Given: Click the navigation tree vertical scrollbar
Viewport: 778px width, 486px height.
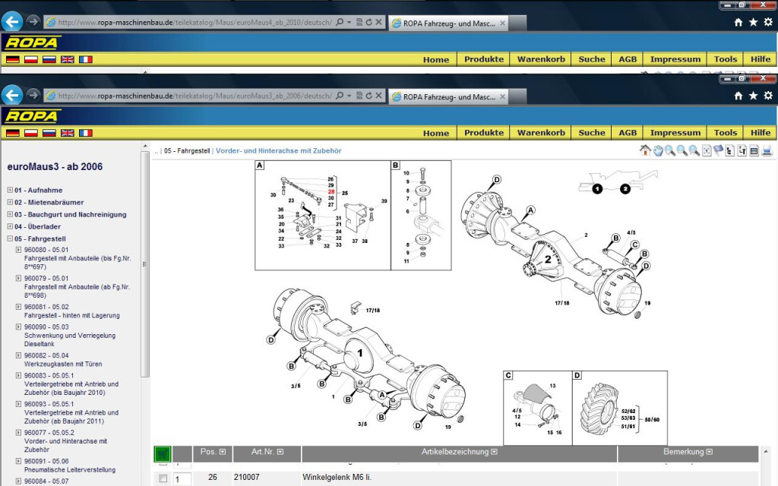Looking at the screenshot, I should click(x=145, y=264).
